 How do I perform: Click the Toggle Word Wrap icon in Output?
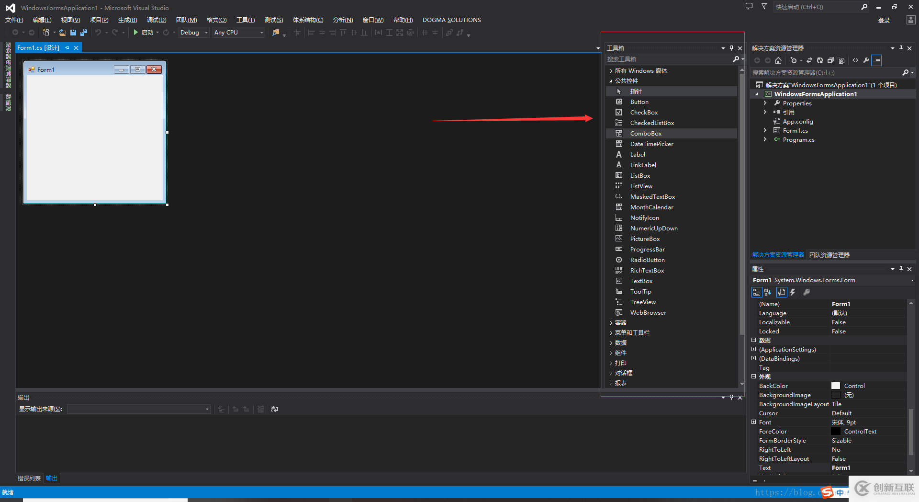275,409
